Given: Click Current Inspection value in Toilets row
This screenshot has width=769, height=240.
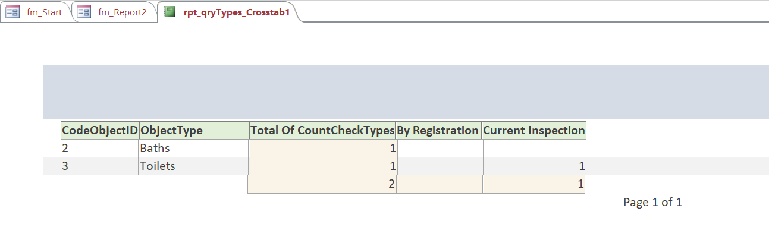Looking at the screenshot, I should [533, 166].
